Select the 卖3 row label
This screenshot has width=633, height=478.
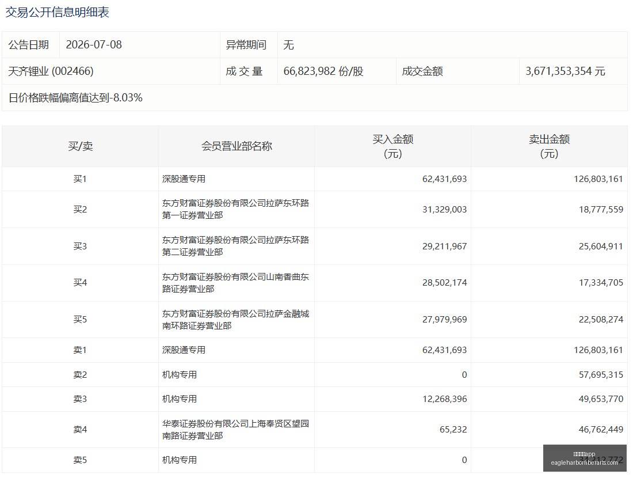tap(80, 399)
